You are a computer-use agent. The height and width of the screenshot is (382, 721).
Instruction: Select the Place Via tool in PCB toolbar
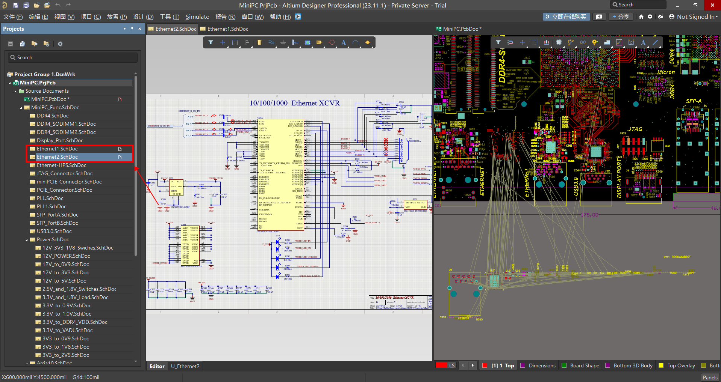tap(595, 42)
